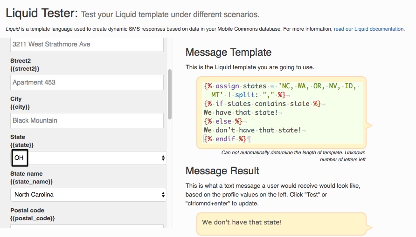Viewport: 416px width, 237px height.
Task: Click the '{% else %}' line in template
Action: pos(223,121)
